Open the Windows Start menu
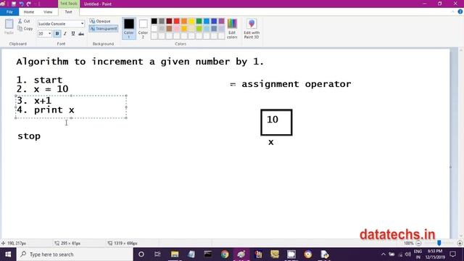 [x=8, y=254]
